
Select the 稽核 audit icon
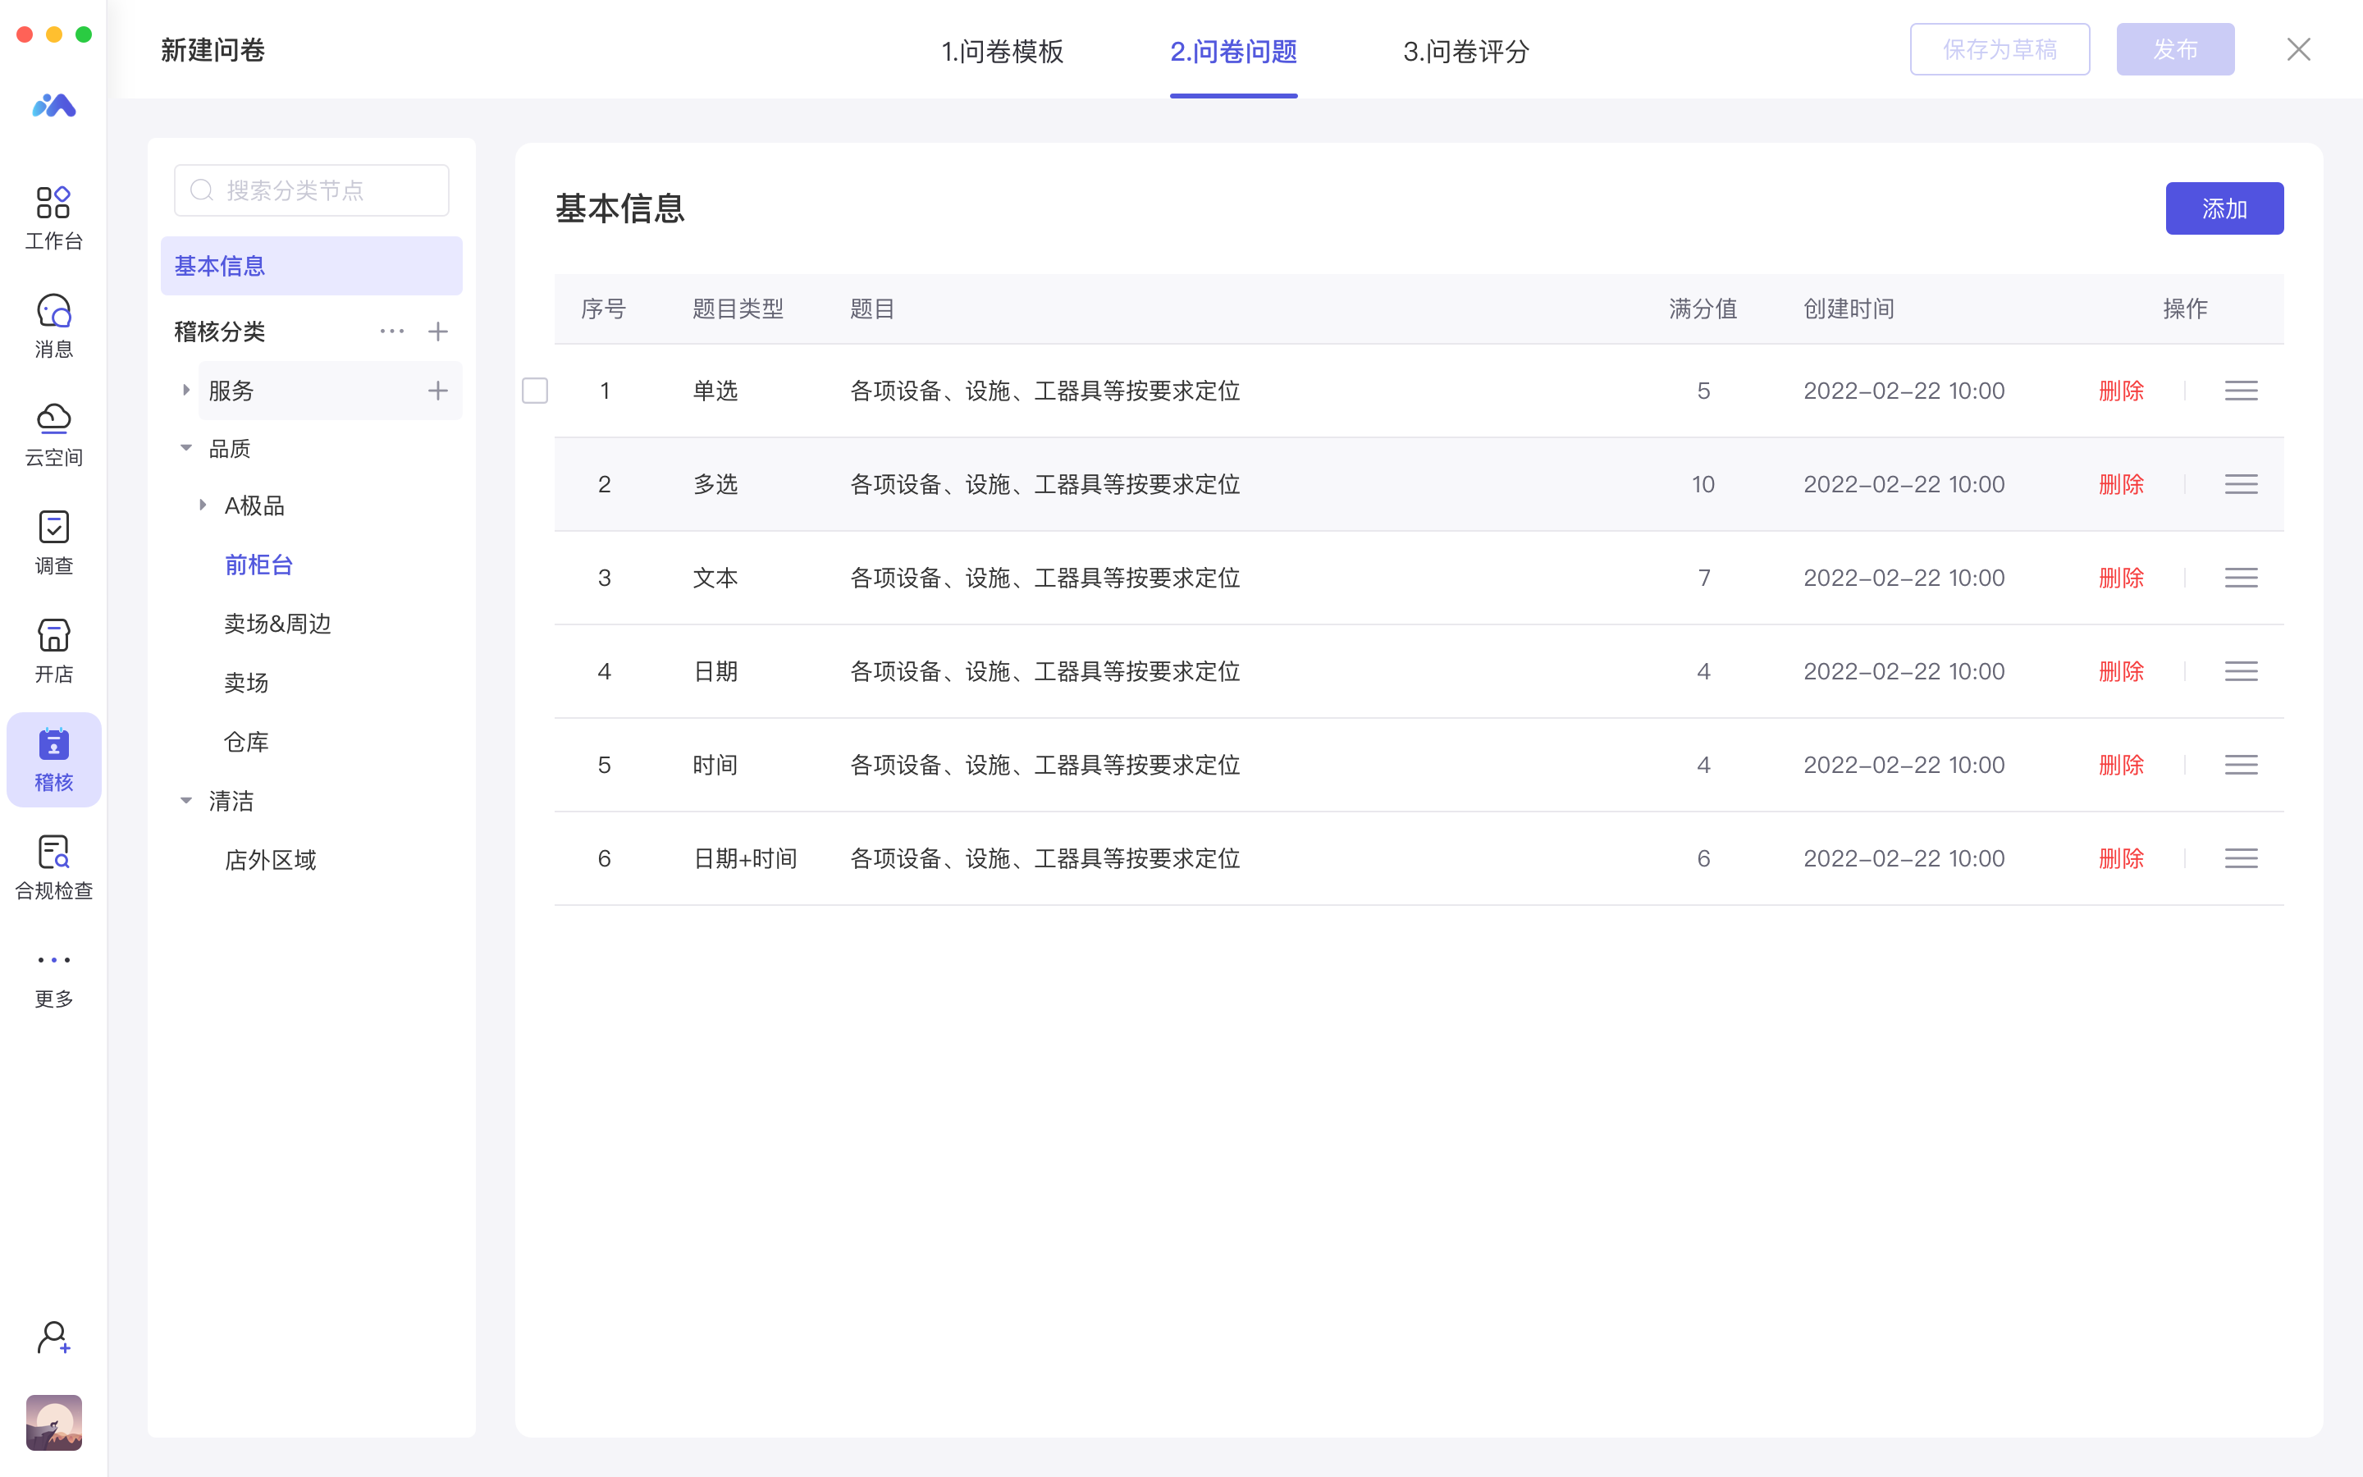coord(53,759)
